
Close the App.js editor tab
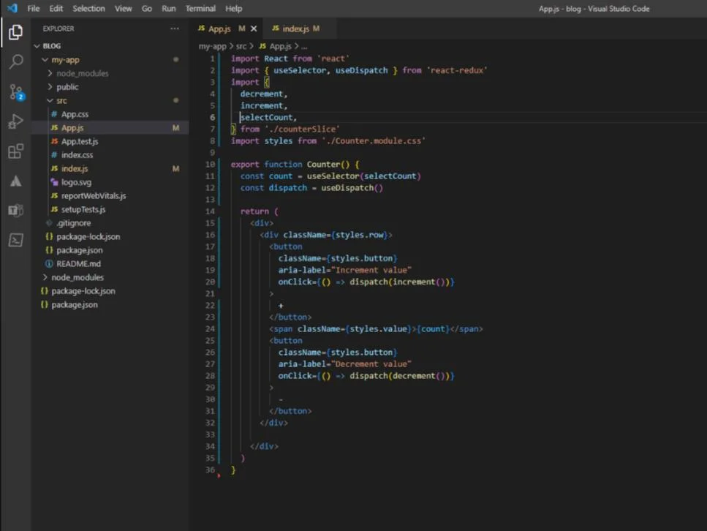click(254, 29)
